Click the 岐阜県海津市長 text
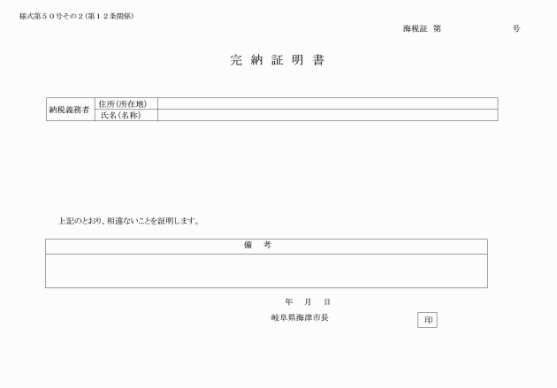 (300, 317)
